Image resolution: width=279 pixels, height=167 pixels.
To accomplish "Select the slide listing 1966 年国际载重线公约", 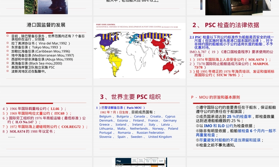I will (46, 121).
